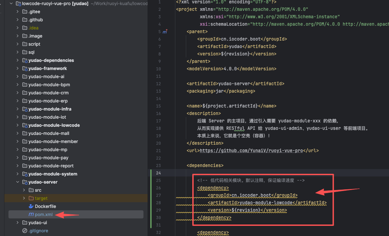The height and width of the screenshot is (236, 389).
Task: Click the Maven reload gutter icon
Action: click(x=165, y=32)
